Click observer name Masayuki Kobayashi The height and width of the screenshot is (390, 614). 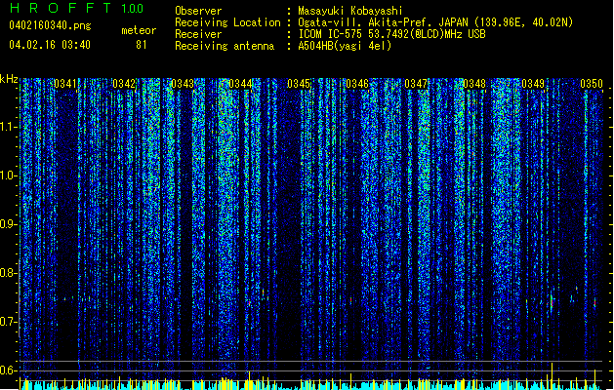[x=350, y=11]
